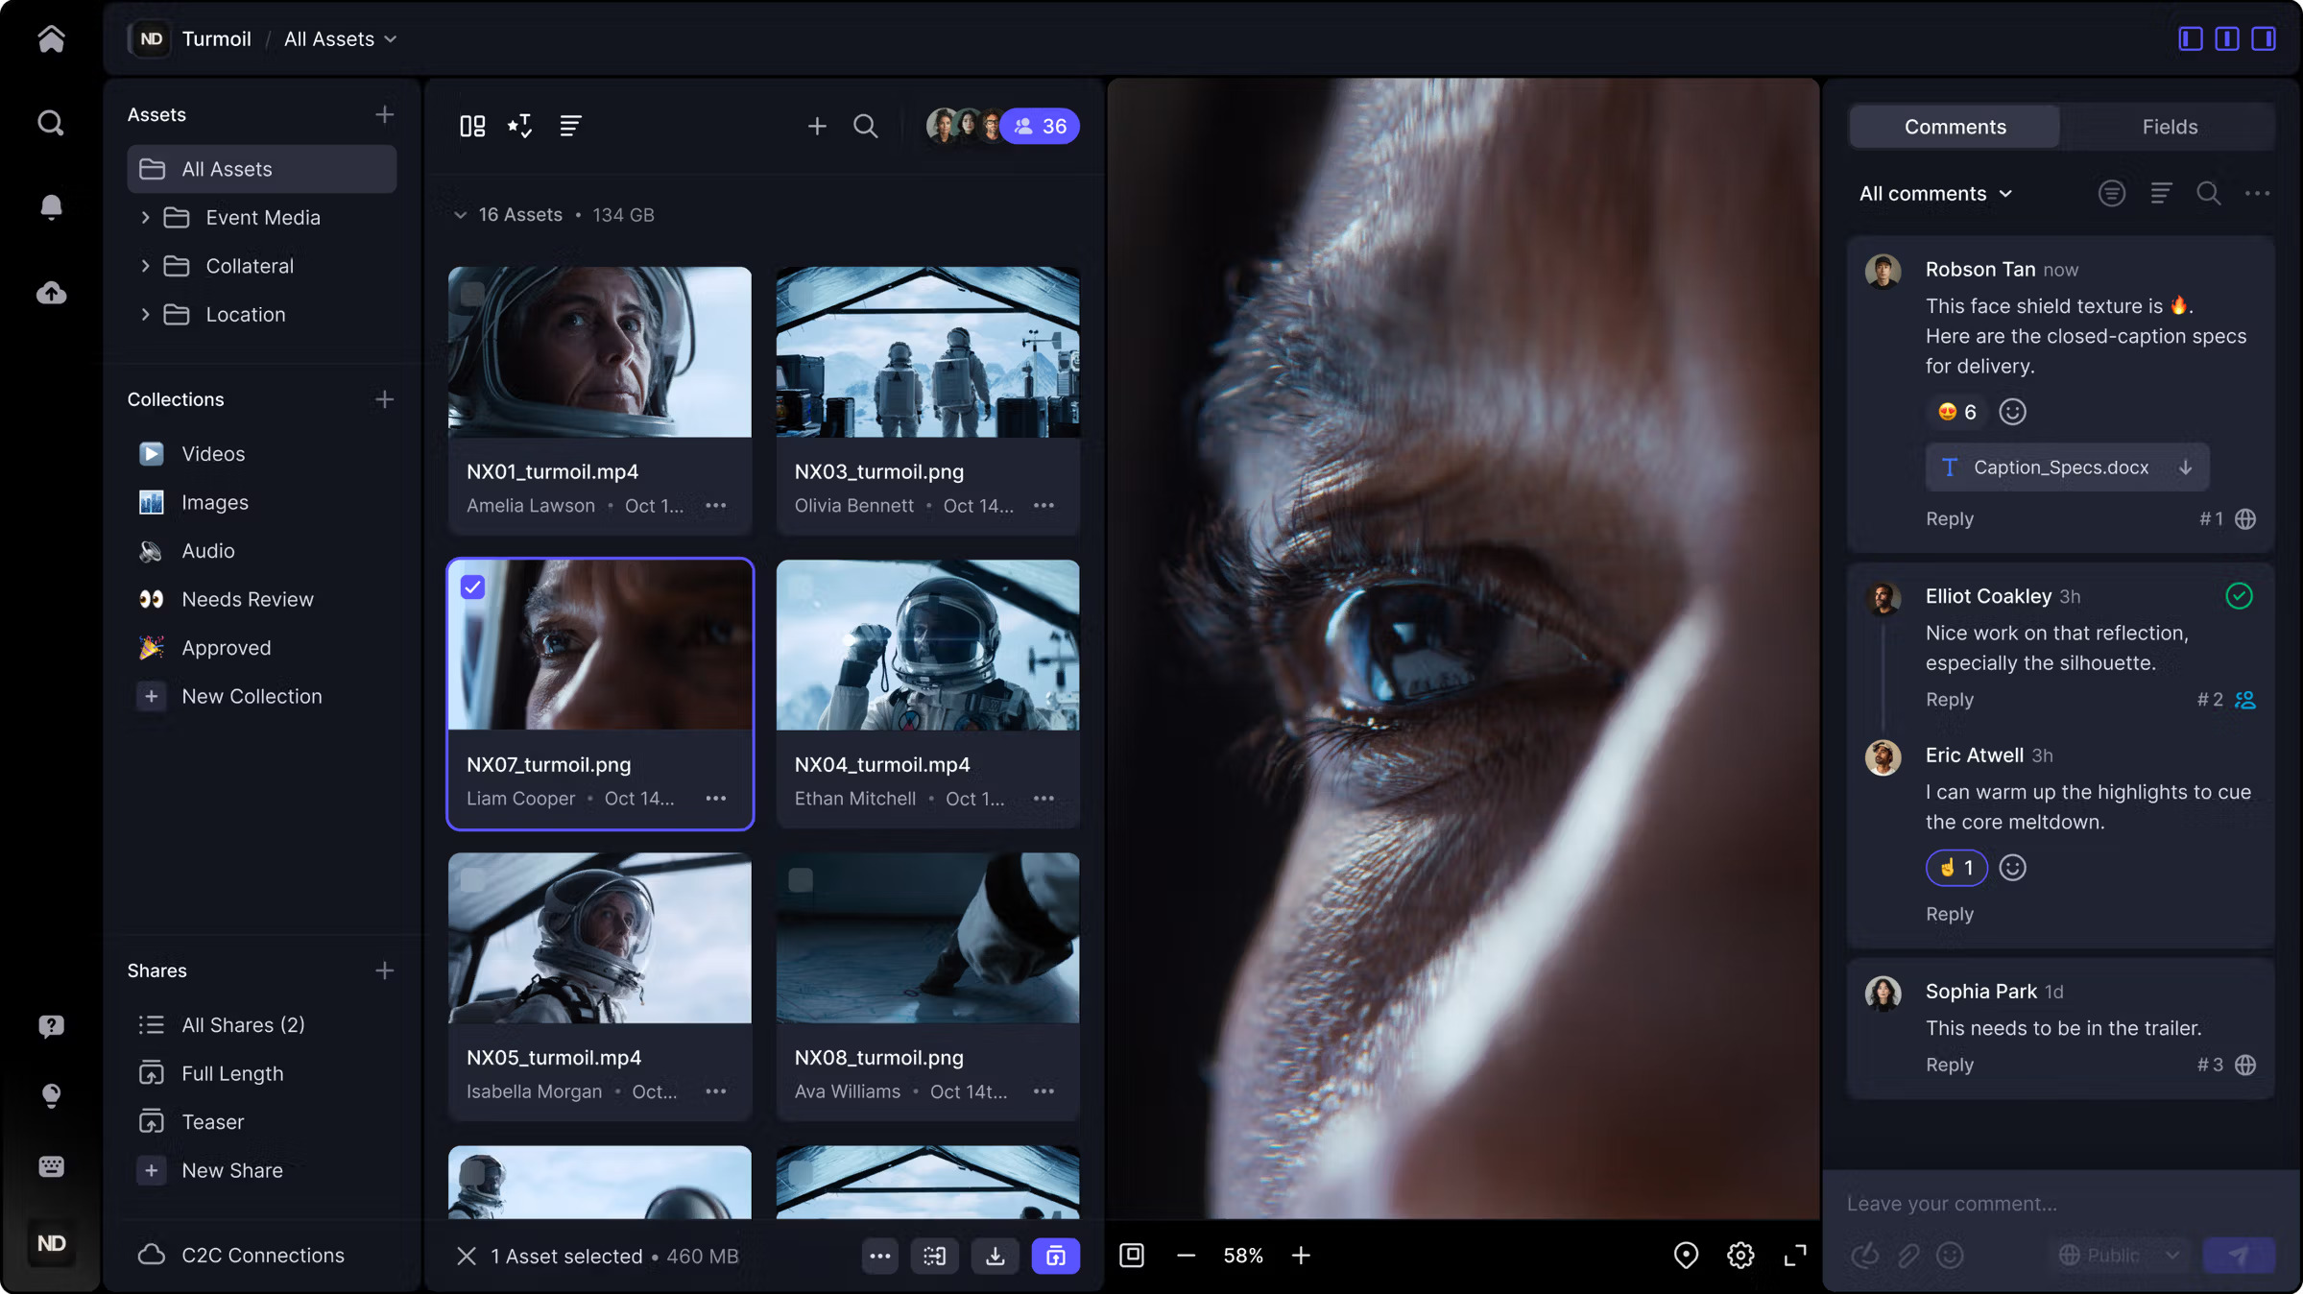Open the Needs Review collection
Viewport: 2303px width, 1294px height.
point(247,599)
